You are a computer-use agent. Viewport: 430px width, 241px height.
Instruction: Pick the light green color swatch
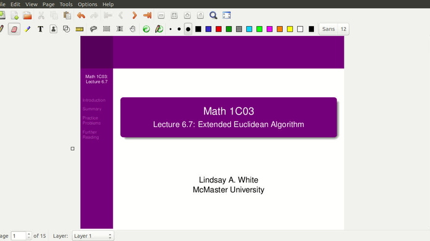tap(260, 29)
